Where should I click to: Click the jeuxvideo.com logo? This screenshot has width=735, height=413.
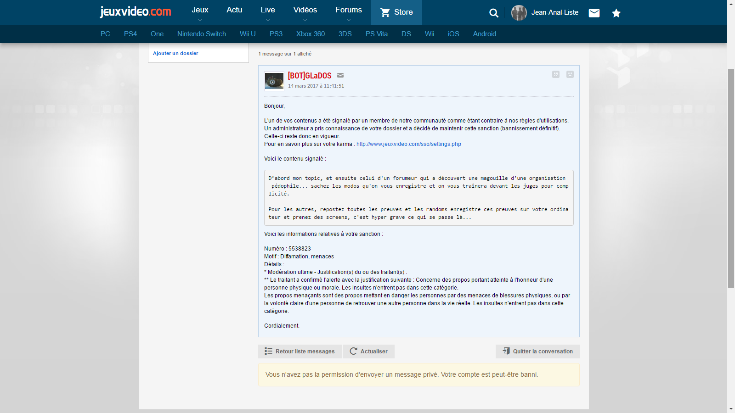tap(136, 11)
